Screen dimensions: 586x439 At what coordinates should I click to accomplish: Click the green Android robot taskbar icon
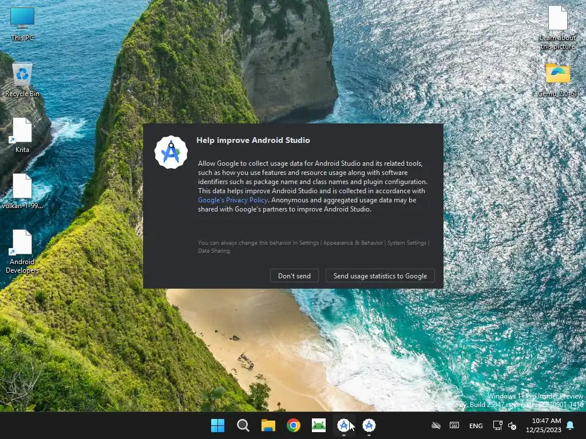point(318,425)
